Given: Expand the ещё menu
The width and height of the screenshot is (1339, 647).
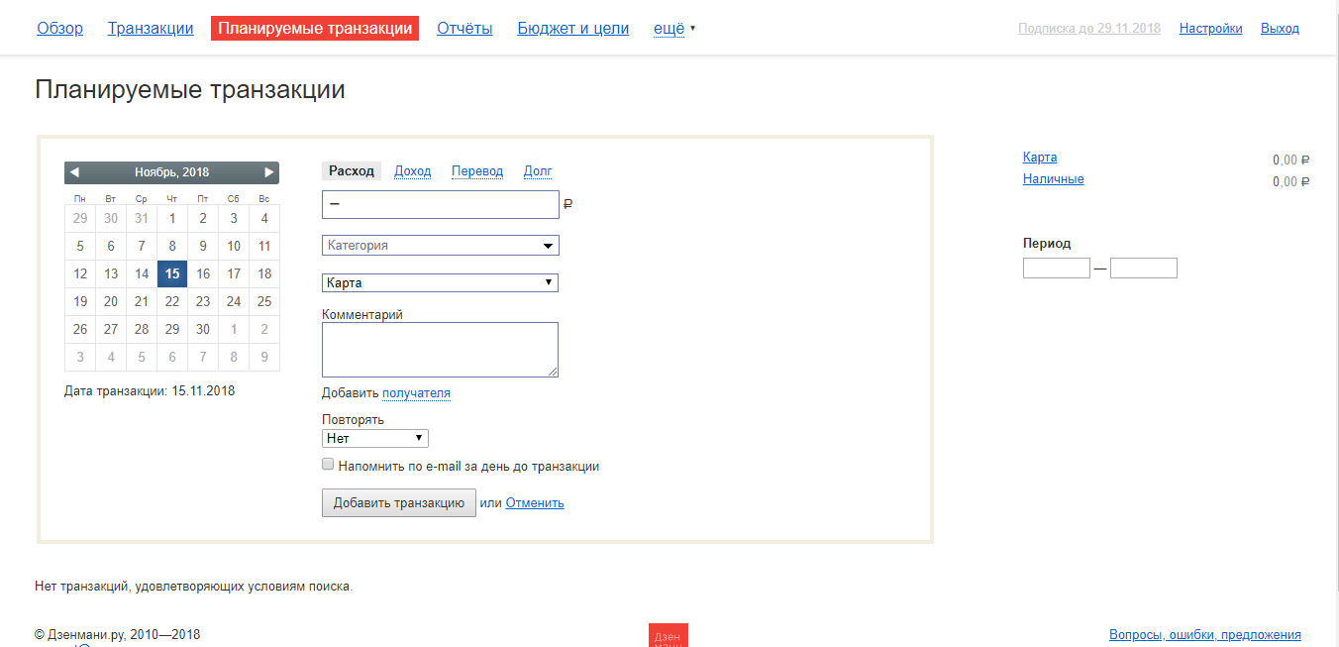Looking at the screenshot, I should click(x=673, y=29).
